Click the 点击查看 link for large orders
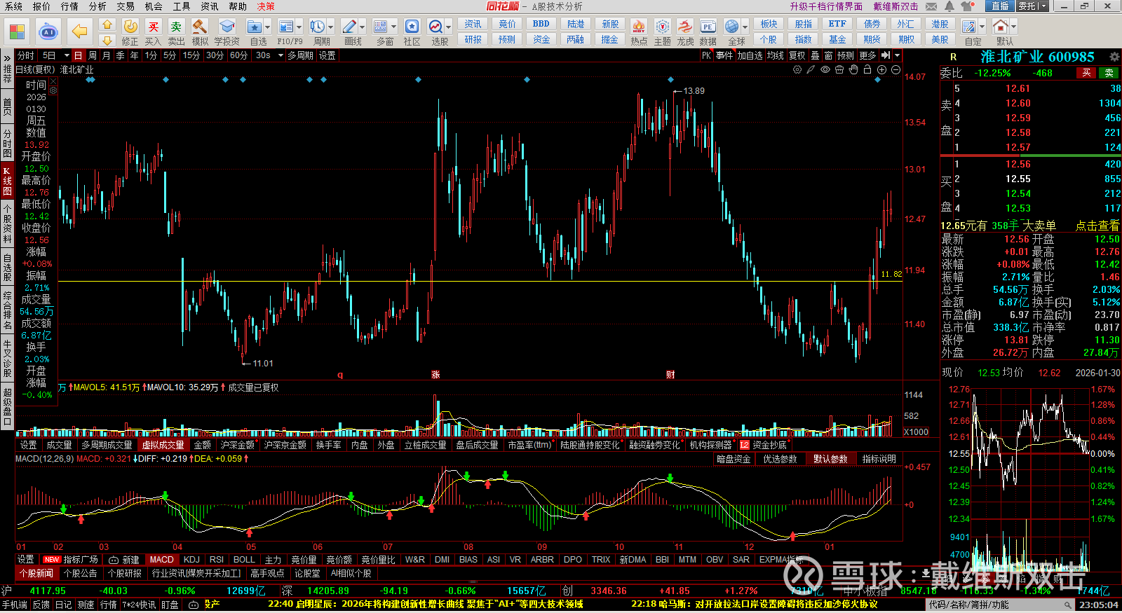Viewport: 1122px width, 613px height. click(1097, 226)
